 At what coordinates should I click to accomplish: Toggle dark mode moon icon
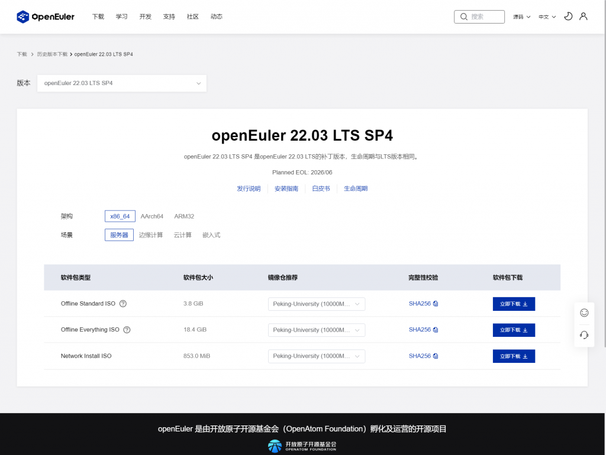click(568, 16)
